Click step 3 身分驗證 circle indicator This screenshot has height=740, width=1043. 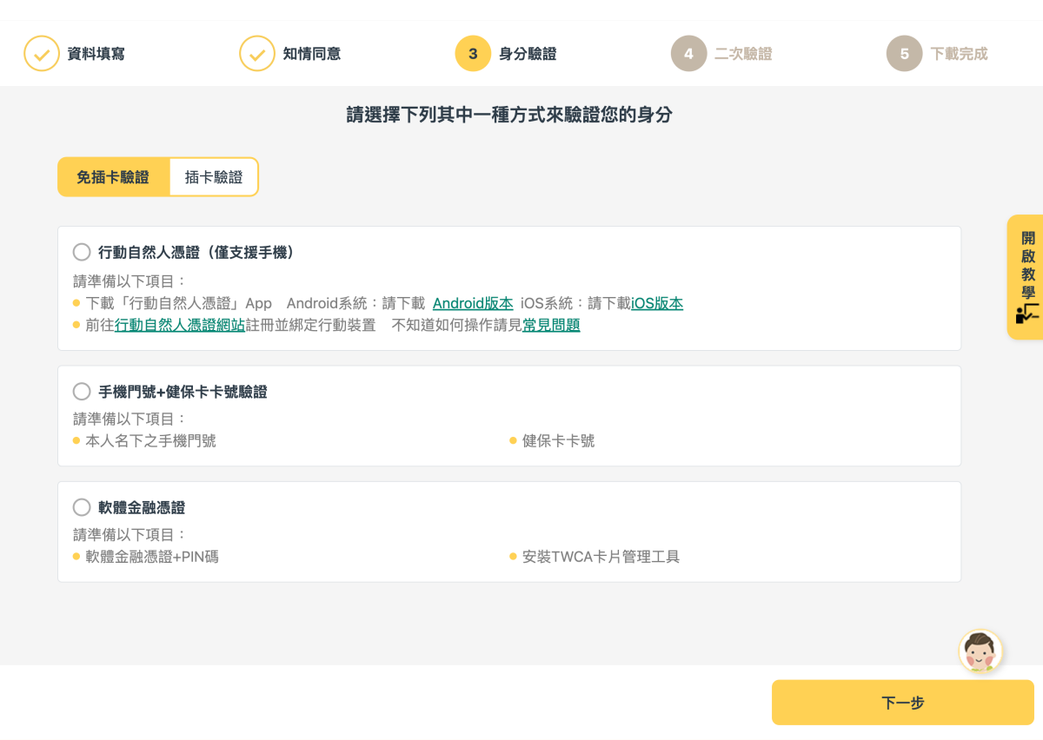pos(473,54)
